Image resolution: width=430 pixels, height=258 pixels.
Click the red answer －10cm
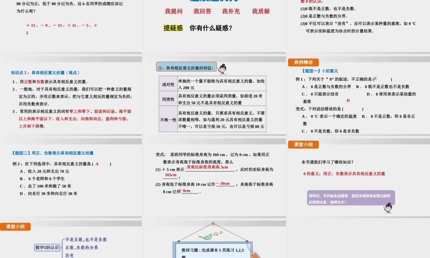[223, 184]
